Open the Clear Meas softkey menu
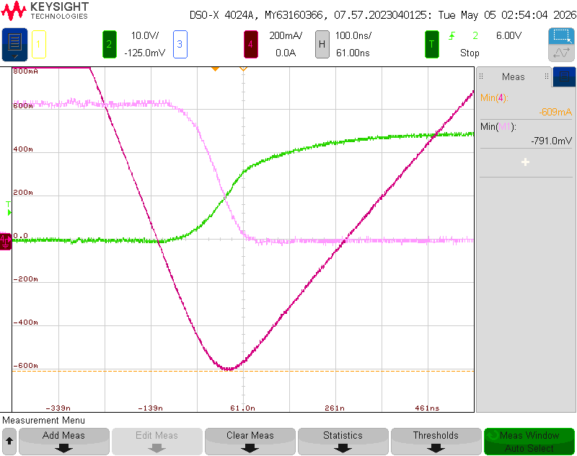Image resolution: width=577 pixels, height=456 pixels. [250, 441]
